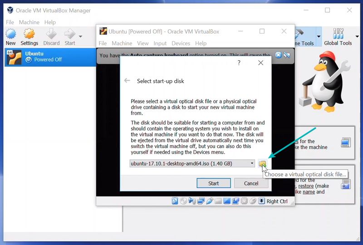Minimize the Ubuntu VM window
363x245 pixels.
click(x=240, y=31)
